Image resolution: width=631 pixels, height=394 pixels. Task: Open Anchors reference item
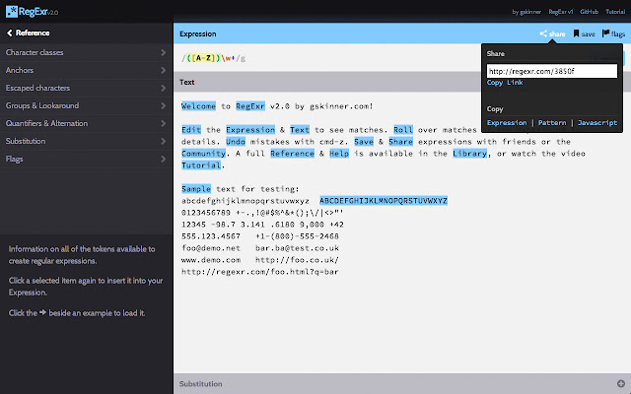pos(86,70)
